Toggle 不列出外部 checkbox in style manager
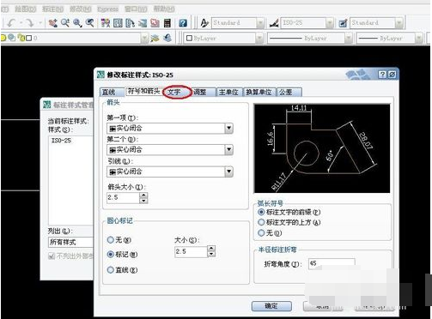The width and height of the screenshot is (432, 319). click(52, 256)
